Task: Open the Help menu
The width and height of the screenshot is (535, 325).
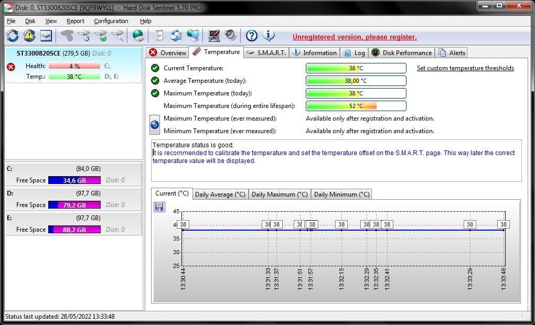Action: coord(145,21)
